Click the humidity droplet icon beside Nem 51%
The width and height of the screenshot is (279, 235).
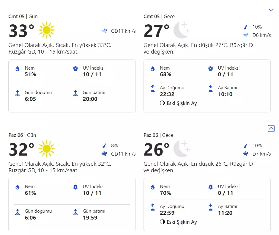point(18,69)
